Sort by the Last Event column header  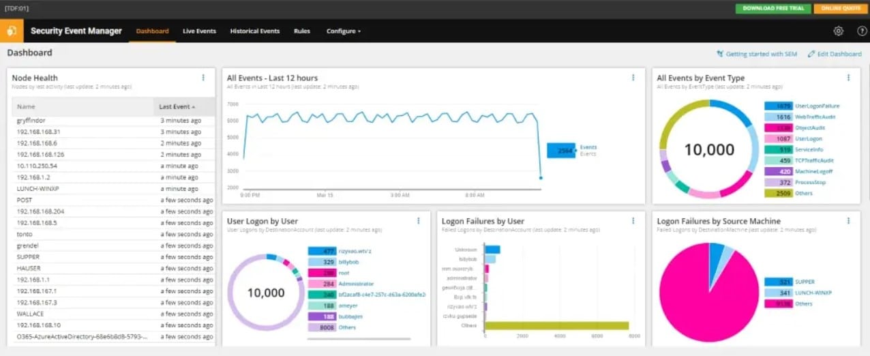(x=184, y=106)
